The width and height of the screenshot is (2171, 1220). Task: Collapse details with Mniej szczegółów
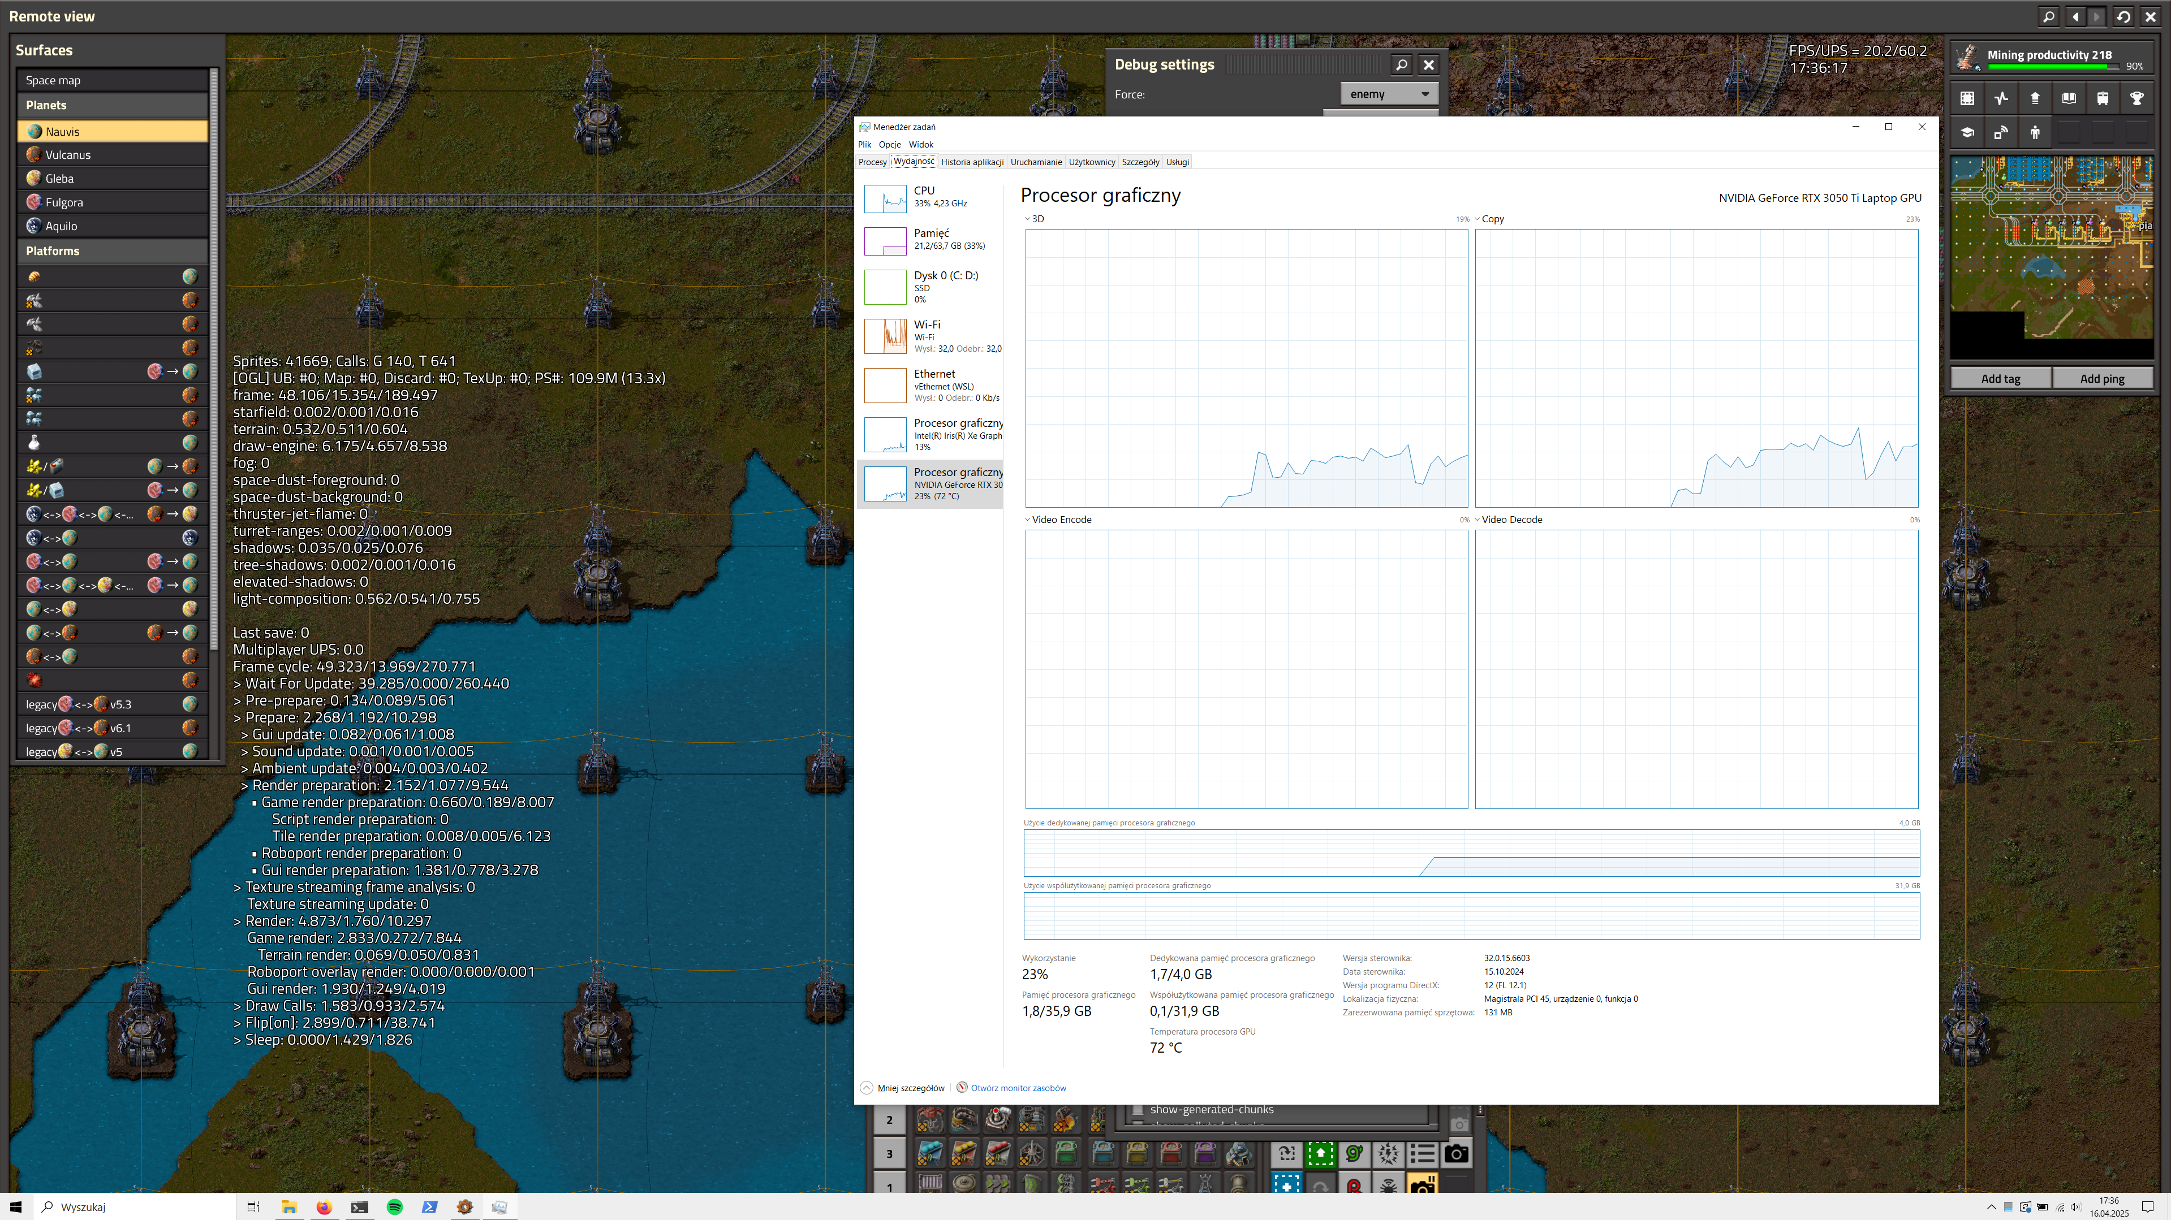903,1088
